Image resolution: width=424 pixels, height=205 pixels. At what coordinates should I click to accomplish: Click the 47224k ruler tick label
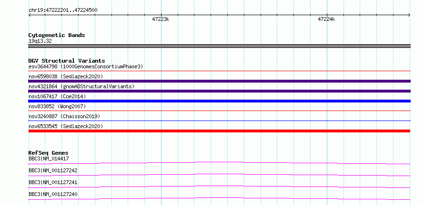pyautogui.click(x=326, y=19)
